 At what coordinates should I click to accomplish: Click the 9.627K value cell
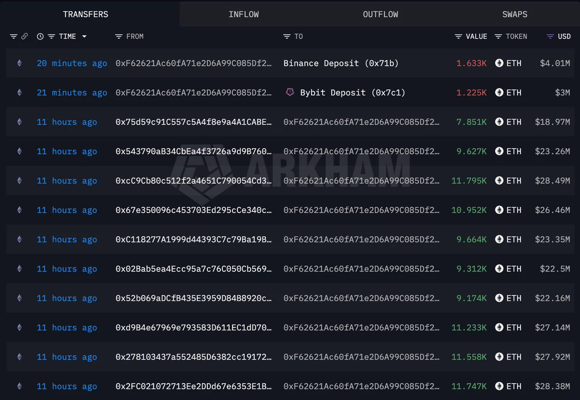tap(471, 151)
